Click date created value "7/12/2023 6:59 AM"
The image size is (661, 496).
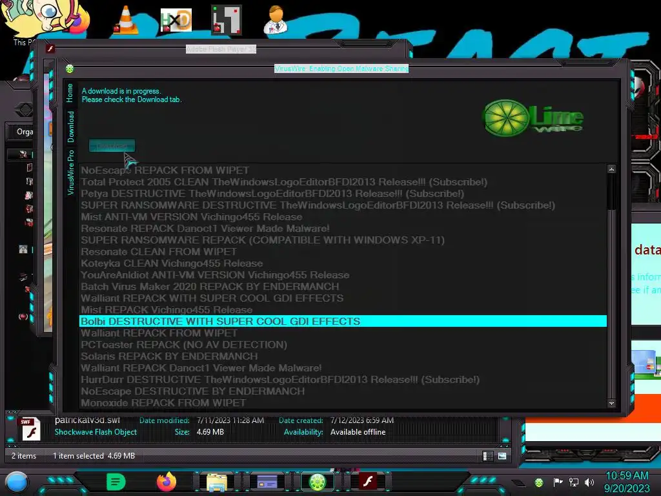point(362,420)
